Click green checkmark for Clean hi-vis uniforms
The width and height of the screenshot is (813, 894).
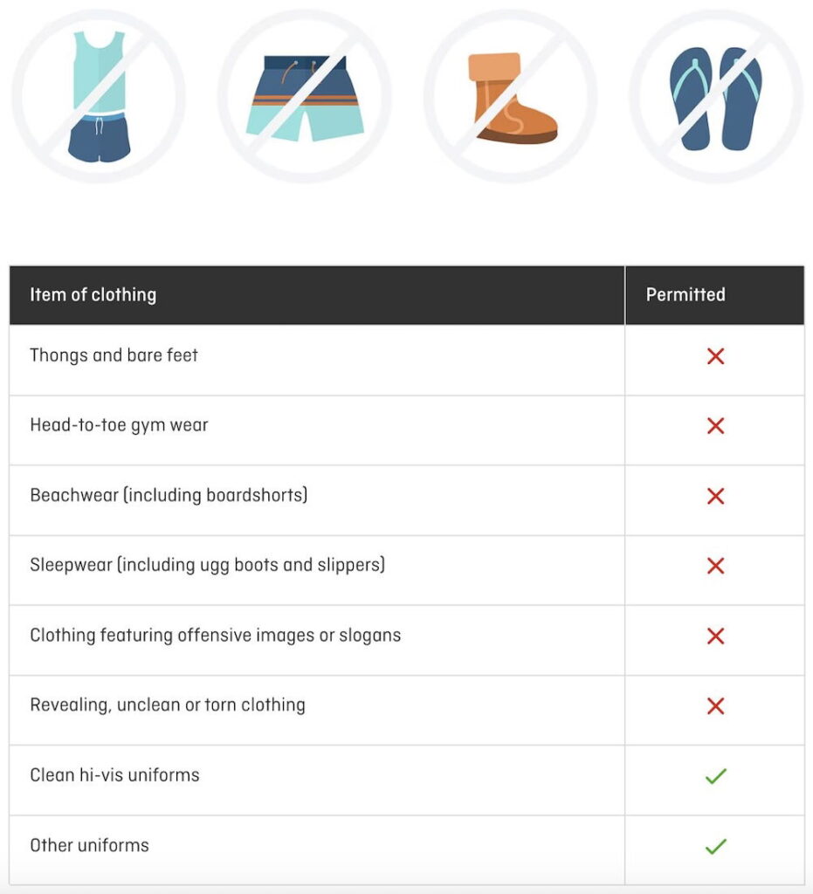[x=716, y=776]
